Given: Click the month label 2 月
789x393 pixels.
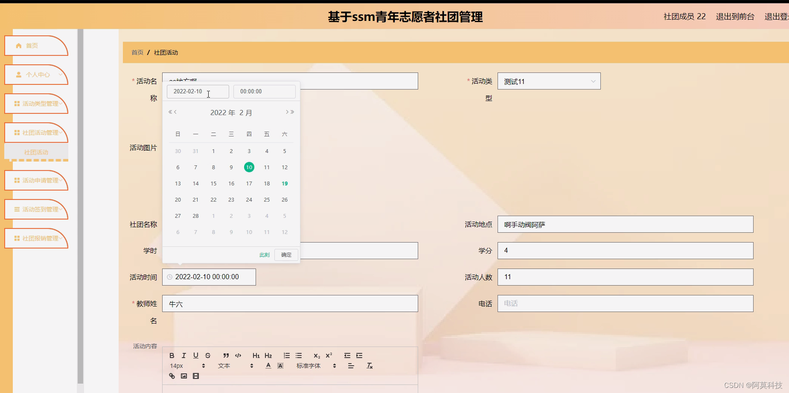Looking at the screenshot, I should pyautogui.click(x=246, y=113).
